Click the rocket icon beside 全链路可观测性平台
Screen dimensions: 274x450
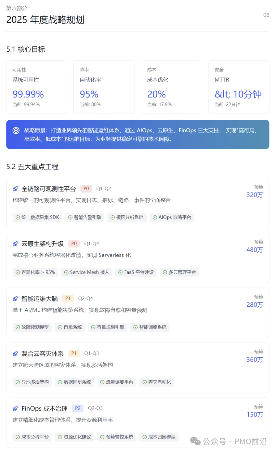pos(16,189)
